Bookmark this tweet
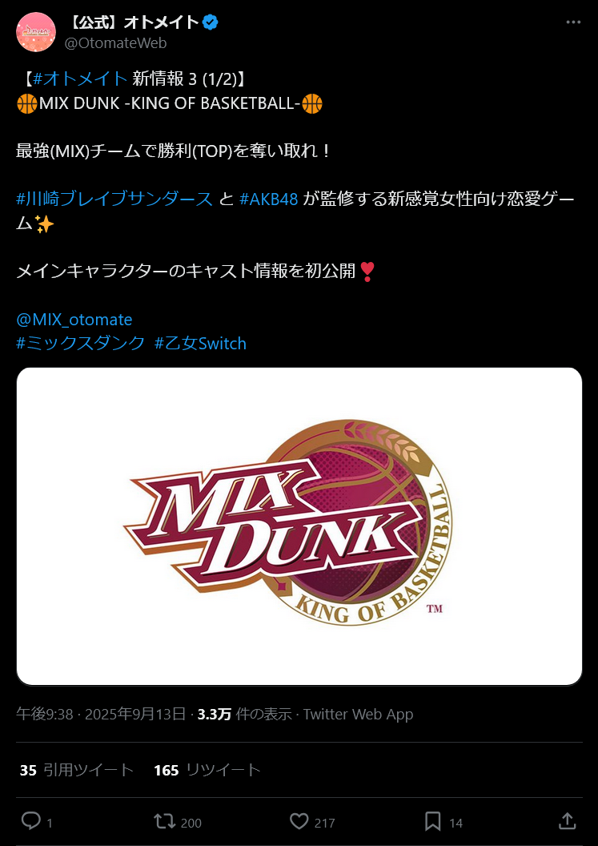598x846 pixels. [x=432, y=821]
